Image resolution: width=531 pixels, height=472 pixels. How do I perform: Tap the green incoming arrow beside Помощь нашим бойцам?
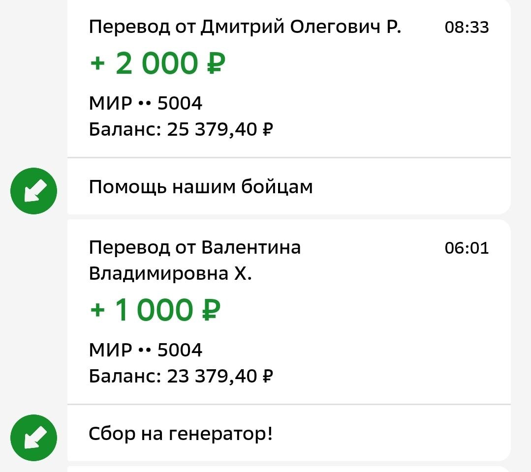click(33, 191)
